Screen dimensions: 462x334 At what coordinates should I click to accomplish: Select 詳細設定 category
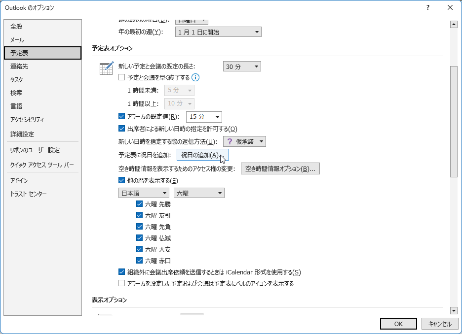coord(43,134)
